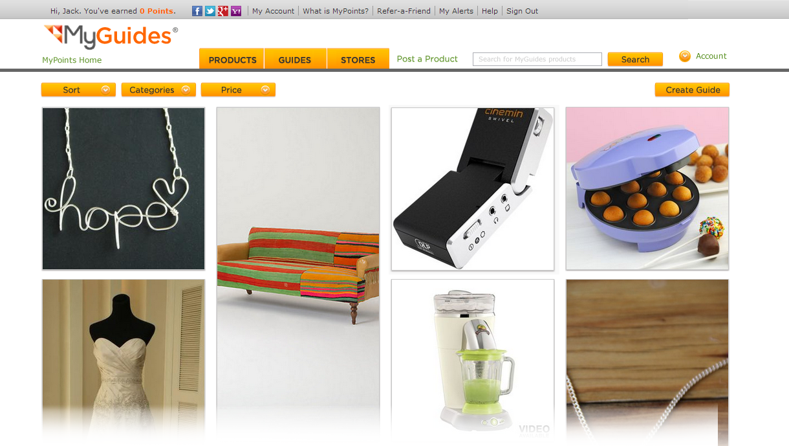
Task: Click the orange Account arrow icon
Action: tap(685, 56)
